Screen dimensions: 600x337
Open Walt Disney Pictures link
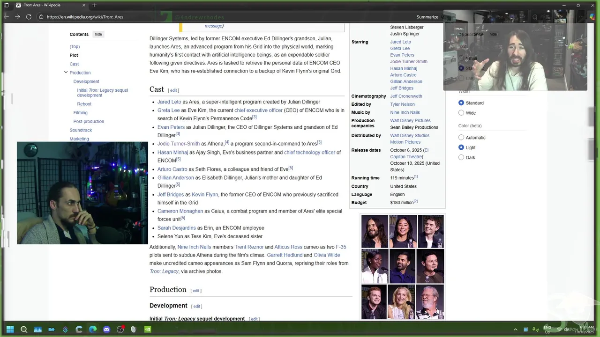click(x=410, y=121)
